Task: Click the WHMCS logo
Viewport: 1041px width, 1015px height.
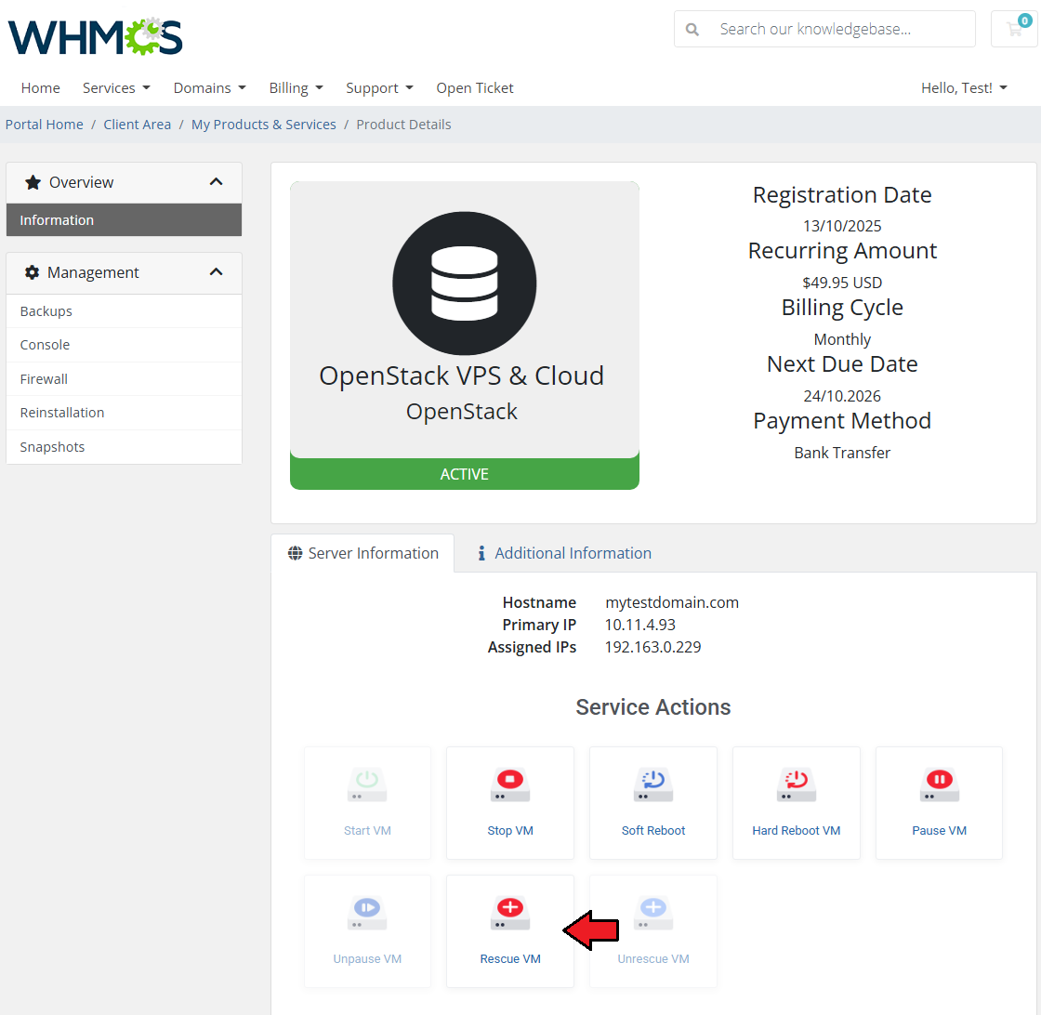Action: (x=96, y=36)
